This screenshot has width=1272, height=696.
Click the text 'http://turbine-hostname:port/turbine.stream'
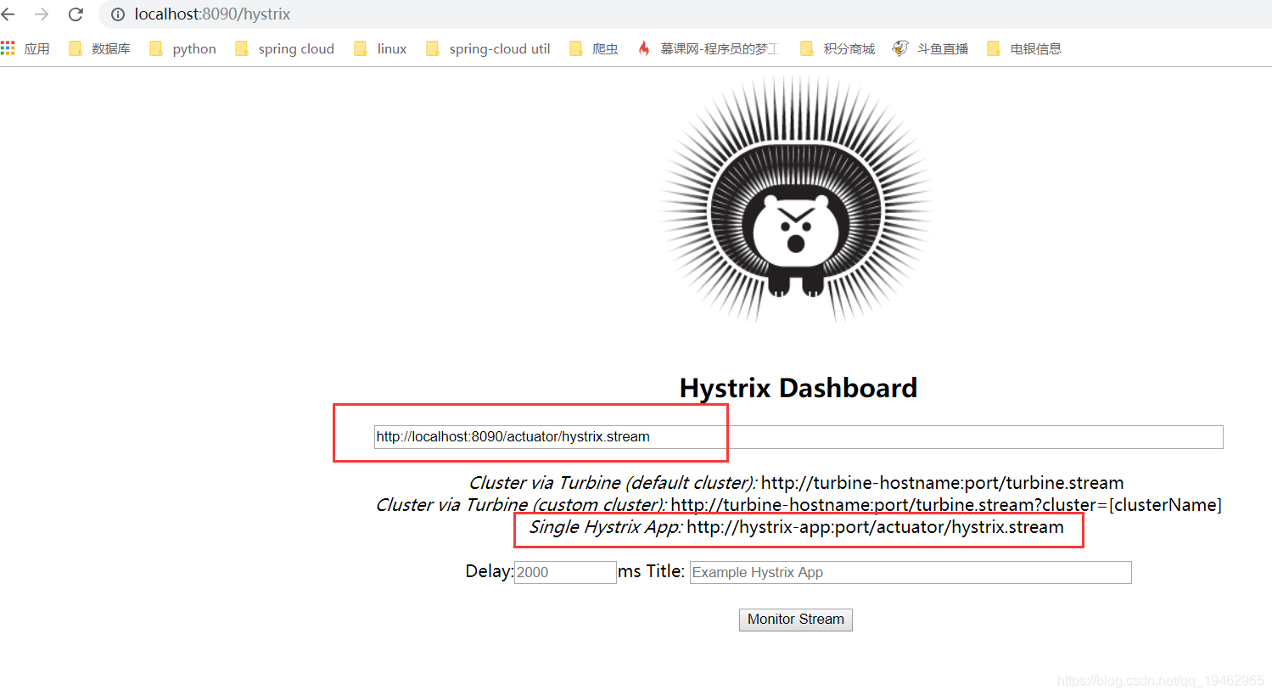tap(943, 483)
